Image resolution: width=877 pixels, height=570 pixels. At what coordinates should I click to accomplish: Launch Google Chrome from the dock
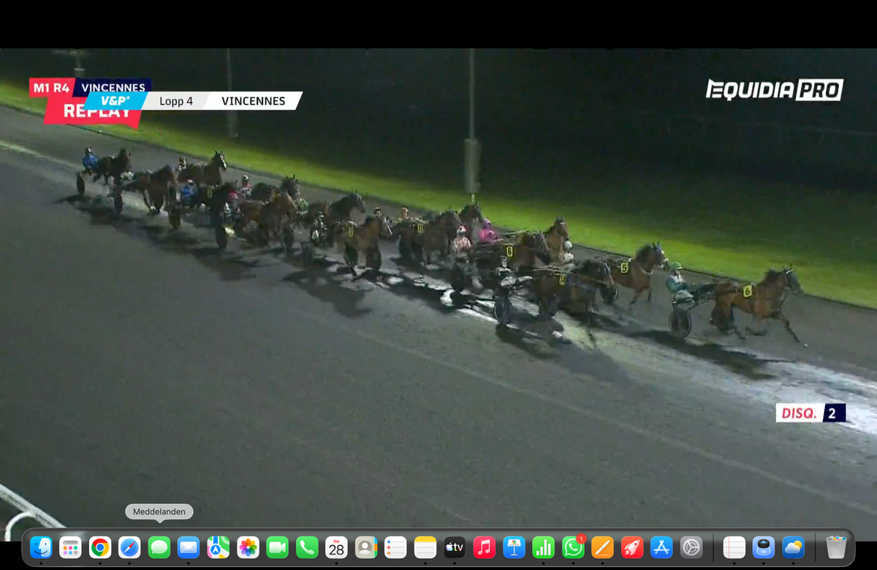point(100,547)
